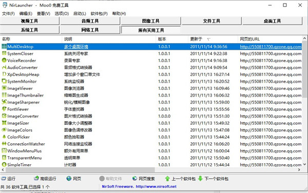Click the TransparentMenu row icon
This screenshot has height=193, width=308.
4,158
